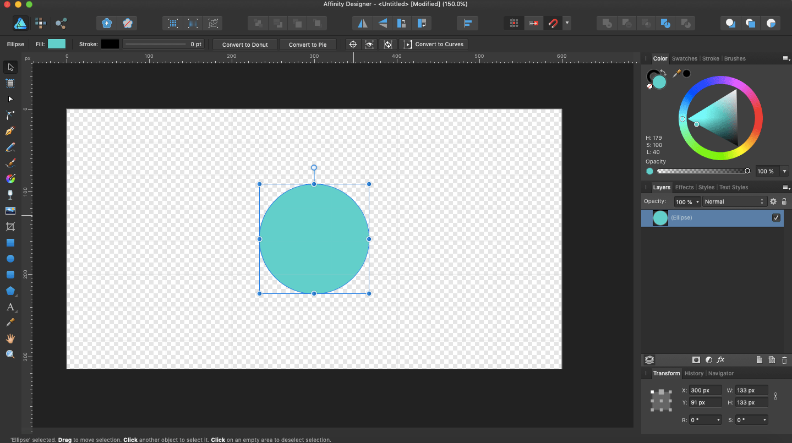792x443 pixels.
Task: Switch to the Swatches tab
Action: tap(685, 58)
